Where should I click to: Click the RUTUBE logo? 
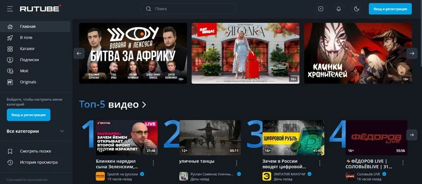tap(41, 9)
